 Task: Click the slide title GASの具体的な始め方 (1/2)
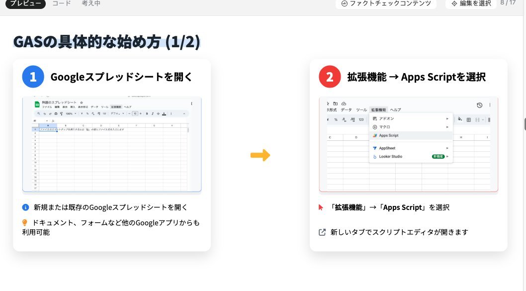107,42
